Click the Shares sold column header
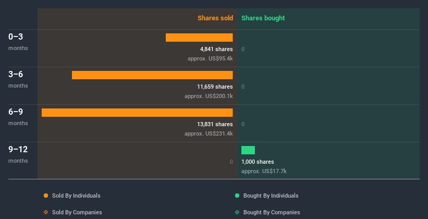The image size is (428, 219). [x=215, y=18]
